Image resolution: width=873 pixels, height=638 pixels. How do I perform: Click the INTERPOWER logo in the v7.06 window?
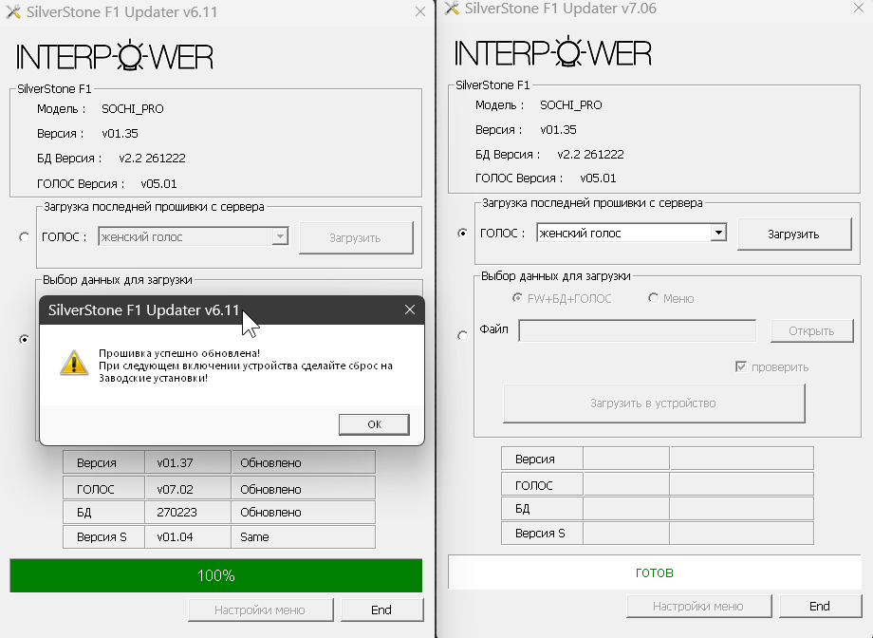pyautogui.click(x=553, y=52)
